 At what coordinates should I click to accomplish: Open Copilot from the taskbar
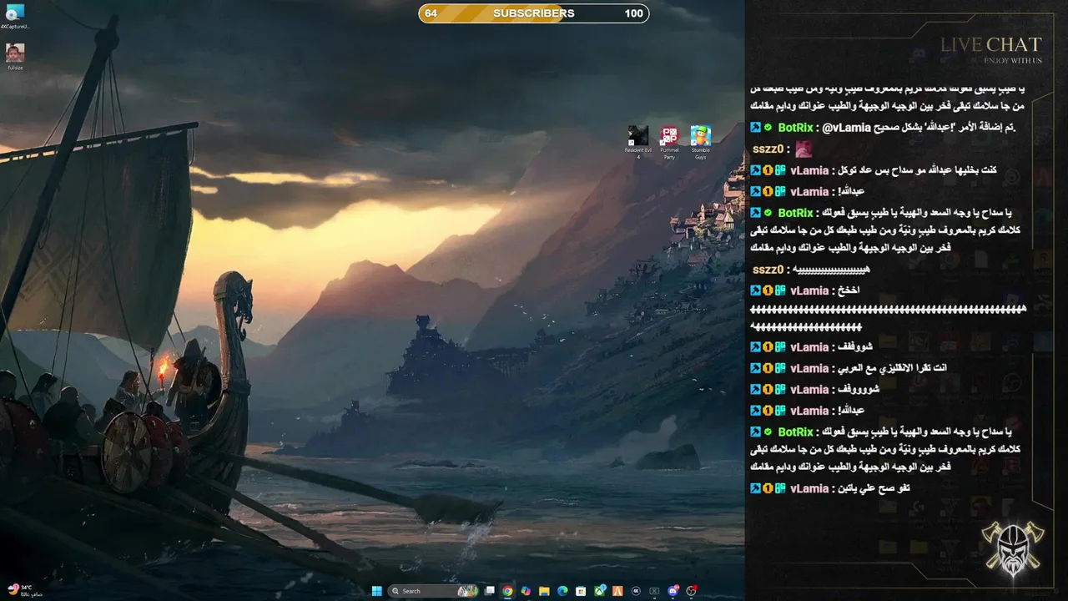pyautogui.click(x=526, y=591)
